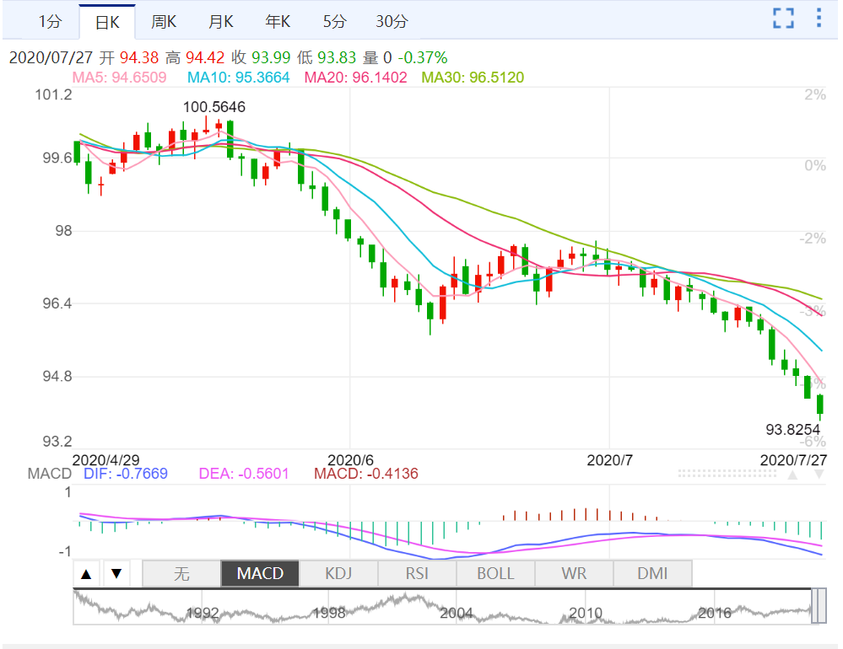The width and height of the screenshot is (843, 649).
Task: Select the 日K daily chart tab
Action: [x=107, y=22]
